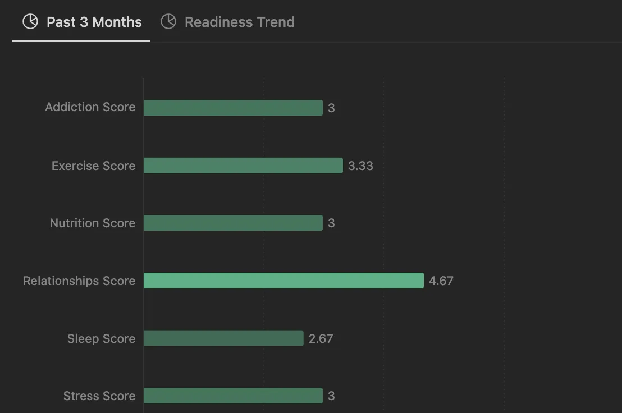Click the Past 3 Months pie-clock icon
The height and width of the screenshot is (413, 622).
coord(30,21)
